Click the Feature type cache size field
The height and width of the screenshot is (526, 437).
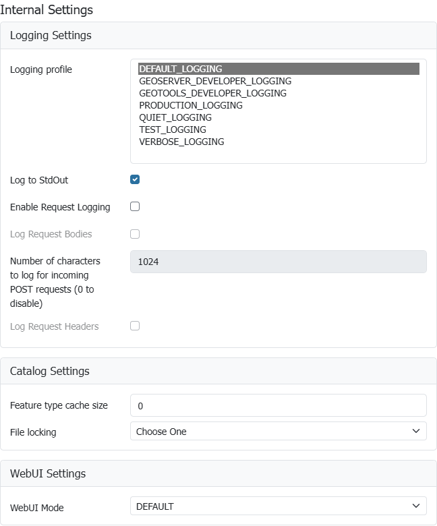(x=278, y=405)
